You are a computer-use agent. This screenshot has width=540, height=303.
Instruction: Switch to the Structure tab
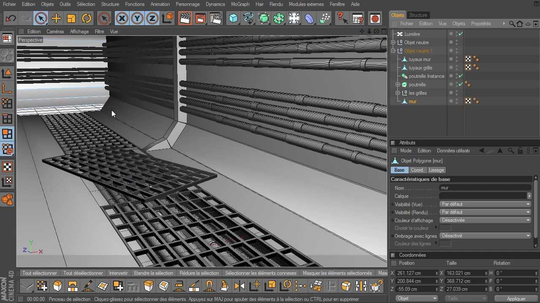click(418, 15)
